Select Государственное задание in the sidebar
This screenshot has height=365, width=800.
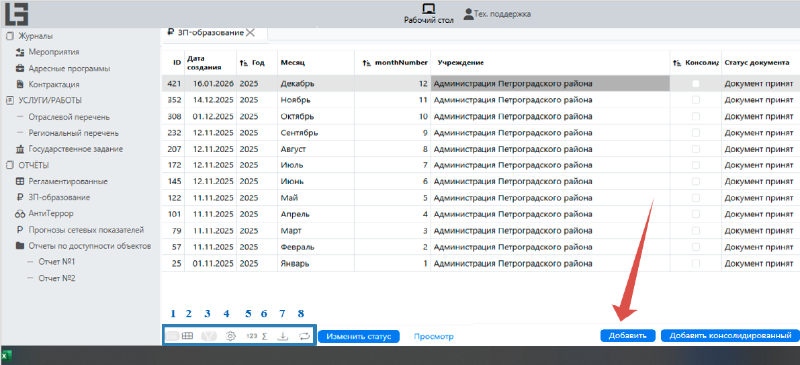(75, 149)
